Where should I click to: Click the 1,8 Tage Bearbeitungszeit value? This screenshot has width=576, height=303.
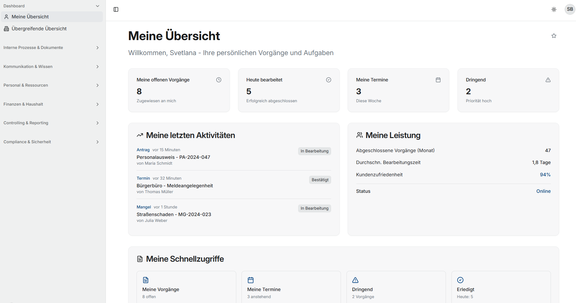pyautogui.click(x=541, y=163)
